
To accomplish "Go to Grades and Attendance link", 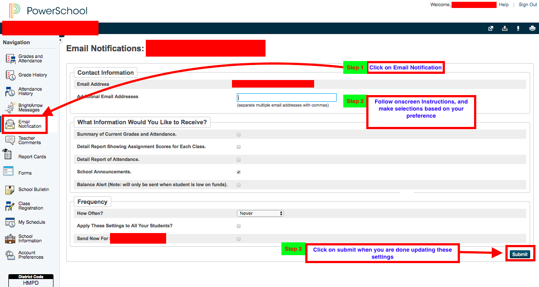I will [30, 59].
